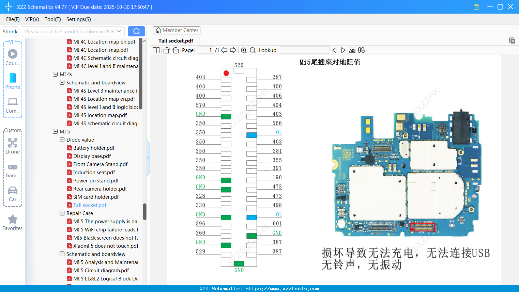Click the blue search magnifier button

(136, 31)
